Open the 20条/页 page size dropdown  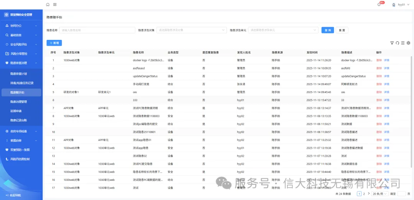point(379,193)
